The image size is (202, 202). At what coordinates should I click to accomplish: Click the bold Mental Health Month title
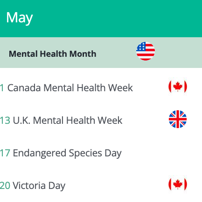[53, 54]
